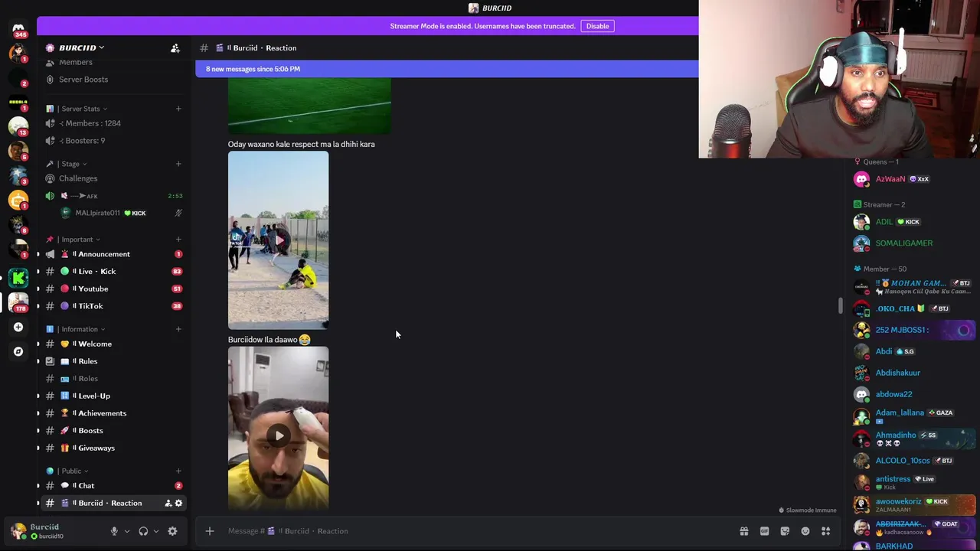Screen dimensions: 980x551
Task: Open the orange robot server icon
Action: point(18,200)
